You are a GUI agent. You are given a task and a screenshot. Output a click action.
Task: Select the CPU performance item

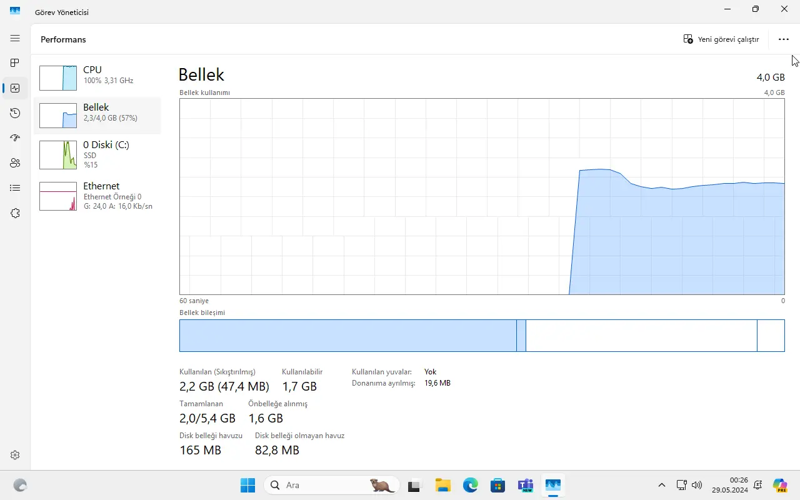pos(97,77)
